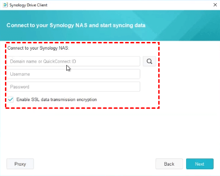The height and width of the screenshot is (176, 220).
Task: Click 'Enable SSL data transmission encryption' label
Action: click(56, 100)
